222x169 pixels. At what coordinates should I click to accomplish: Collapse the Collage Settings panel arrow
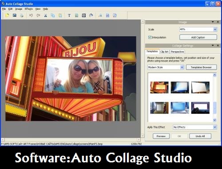(213, 46)
